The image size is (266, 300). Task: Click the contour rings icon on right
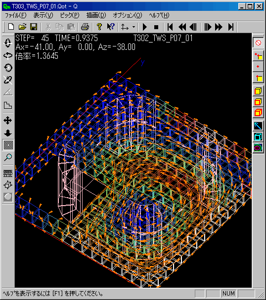coord(258,148)
